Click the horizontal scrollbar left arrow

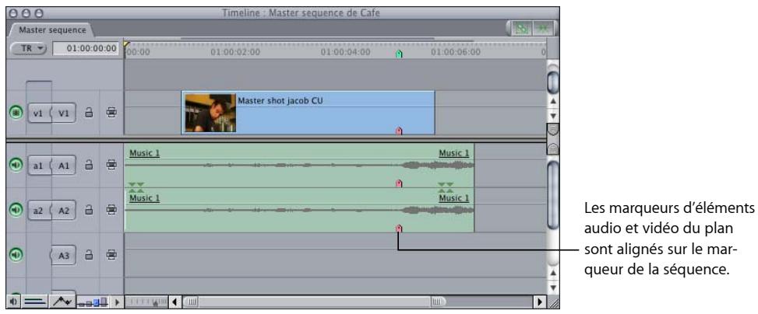(x=175, y=302)
